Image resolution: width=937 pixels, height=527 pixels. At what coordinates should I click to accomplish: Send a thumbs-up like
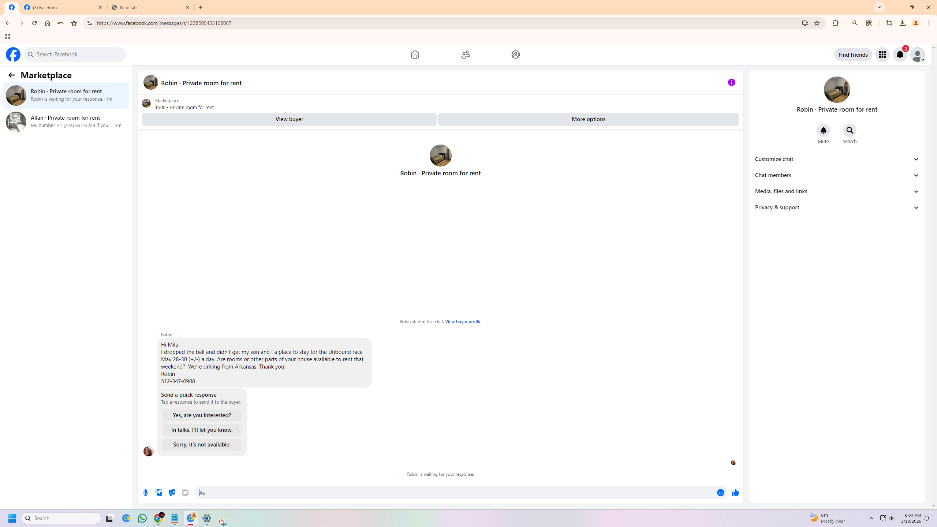735,493
